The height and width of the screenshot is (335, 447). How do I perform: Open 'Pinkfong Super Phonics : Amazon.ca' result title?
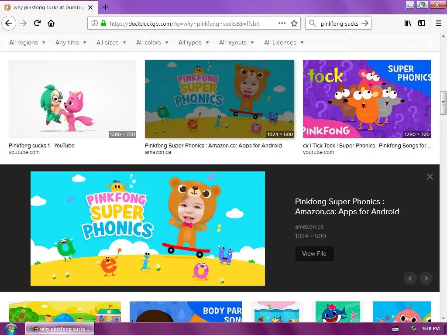click(x=213, y=145)
